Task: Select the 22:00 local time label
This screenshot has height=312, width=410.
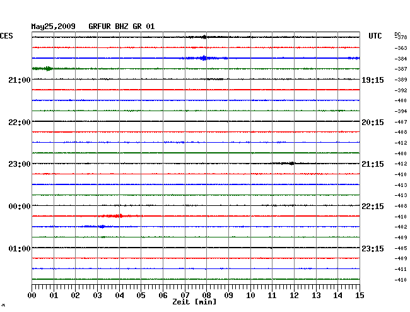Action: [20, 123]
